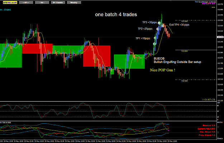224x143 pixels.
Task: Click the yellow 'Nice POP Gun !' text
Action: pyautogui.click(x=163, y=70)
